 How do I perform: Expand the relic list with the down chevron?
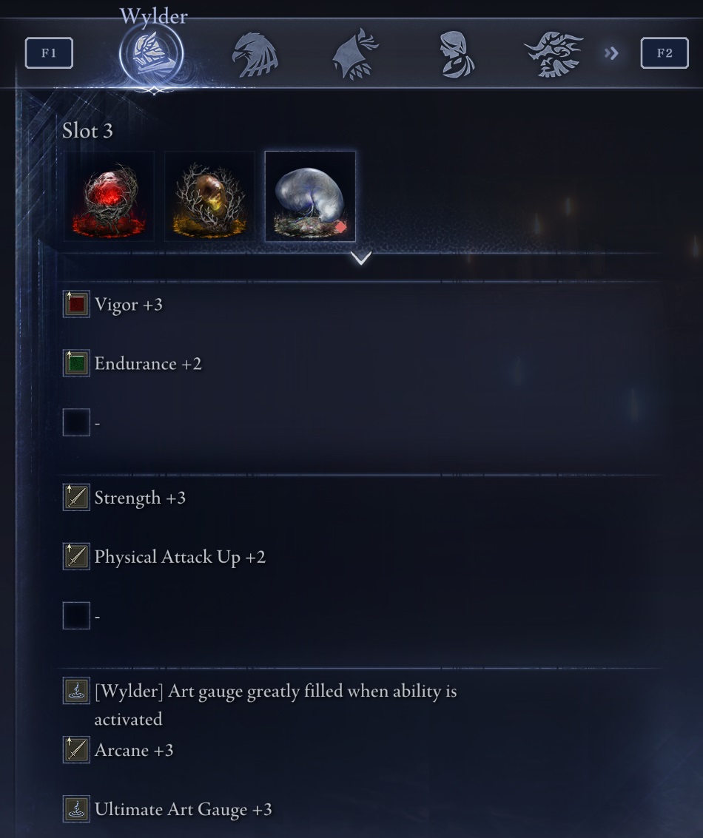pyautogui.click(x=361, y=258)
